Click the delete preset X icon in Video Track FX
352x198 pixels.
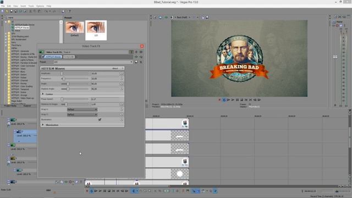pos(141,62)
